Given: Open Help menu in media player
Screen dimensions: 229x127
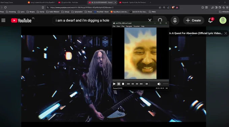Looking at the screenshot, I should click(143, 26).
